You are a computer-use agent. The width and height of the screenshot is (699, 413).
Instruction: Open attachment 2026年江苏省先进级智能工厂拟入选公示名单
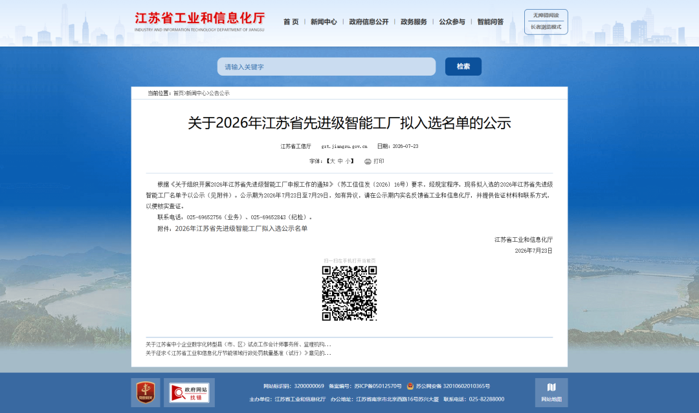[x=241, y=229]
